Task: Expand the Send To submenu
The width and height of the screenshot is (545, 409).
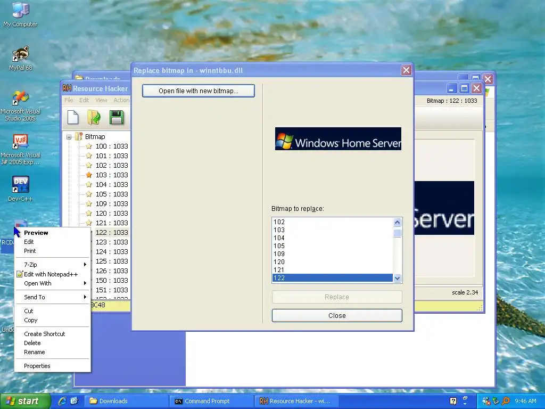Action: 85,297
